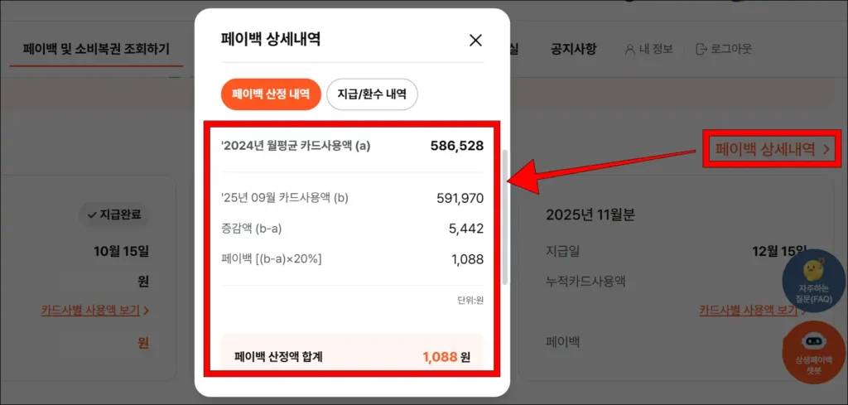Viewport: 848px width, 405px height.
Task: Click the 2025년 11월분 card heading
Action: [x=588, y=215]
